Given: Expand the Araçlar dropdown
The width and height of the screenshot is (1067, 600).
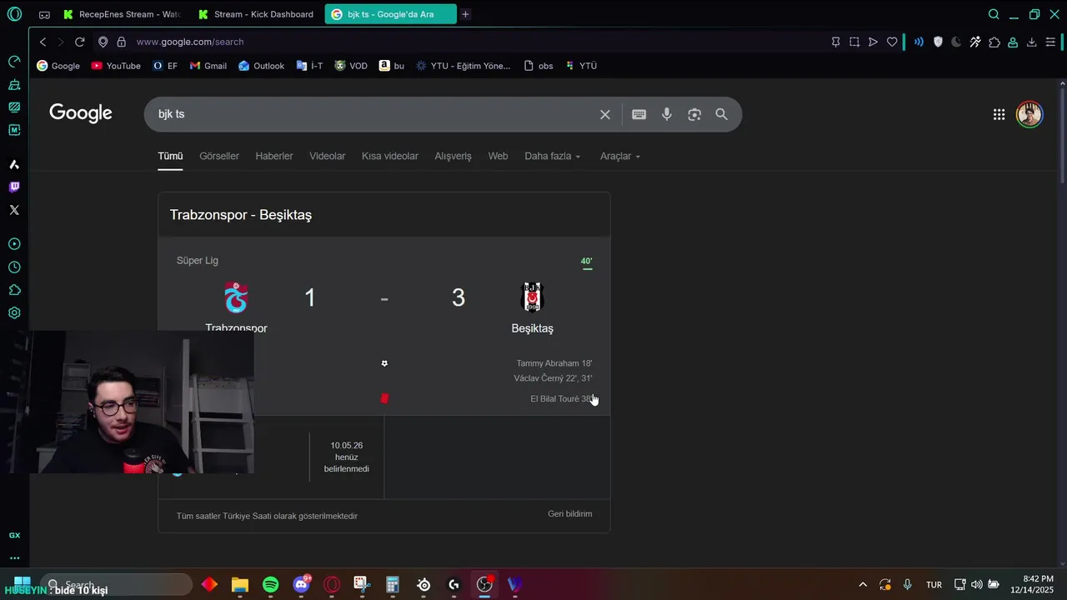Looking at the screenshot, I should point(620,156).
